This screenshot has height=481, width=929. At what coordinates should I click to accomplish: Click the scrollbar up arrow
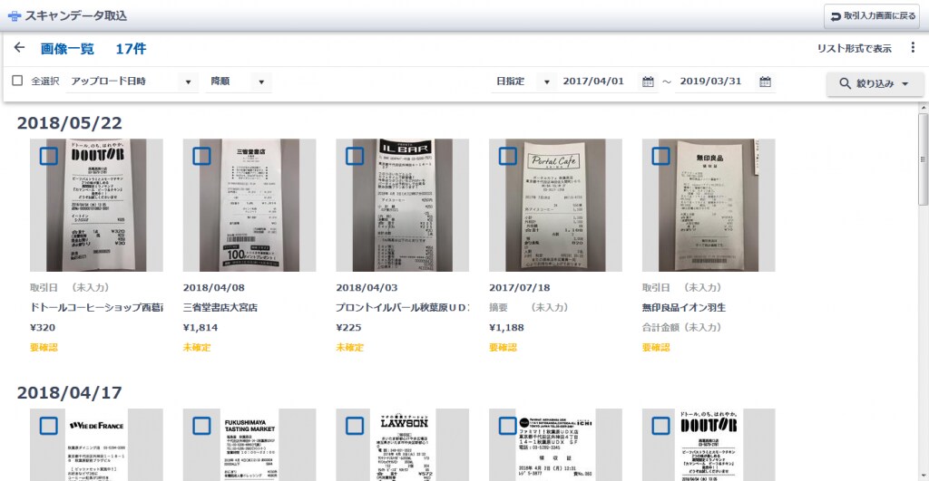pos(923,108)
